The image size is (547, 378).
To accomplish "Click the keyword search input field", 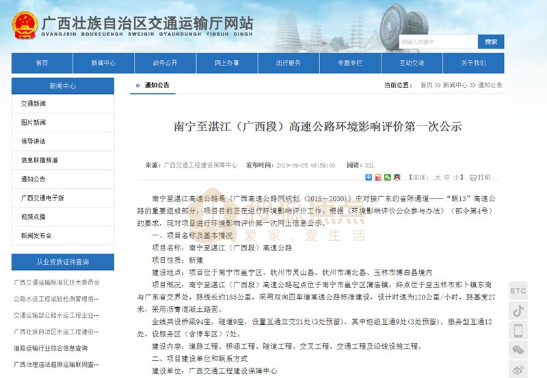I will point(438,42).
